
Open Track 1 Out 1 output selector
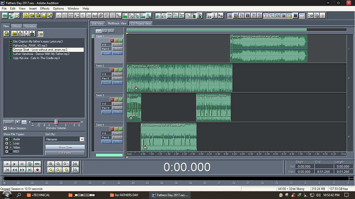pyautogui.click(x=118, y=45)
